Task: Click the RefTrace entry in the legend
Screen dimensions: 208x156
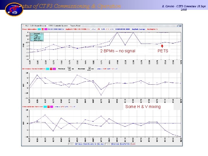Action: [37, 39]
